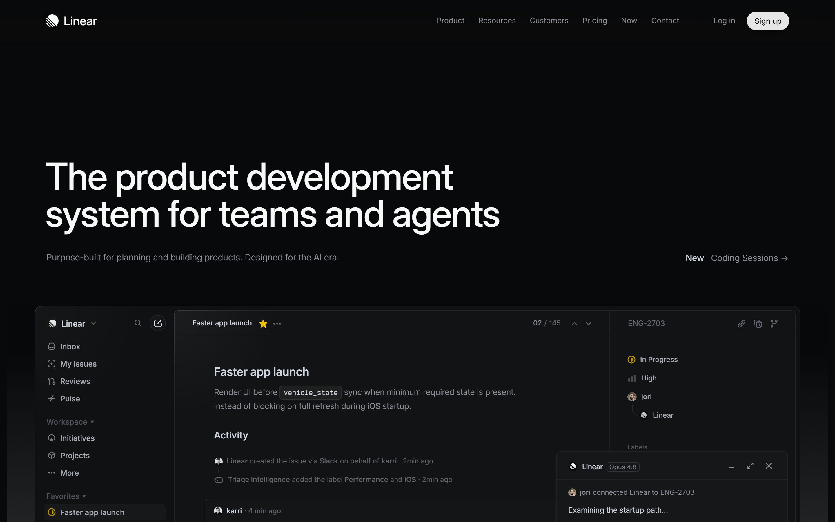Click the Activity heading
The image size is (835, 522).
(231, 435)
